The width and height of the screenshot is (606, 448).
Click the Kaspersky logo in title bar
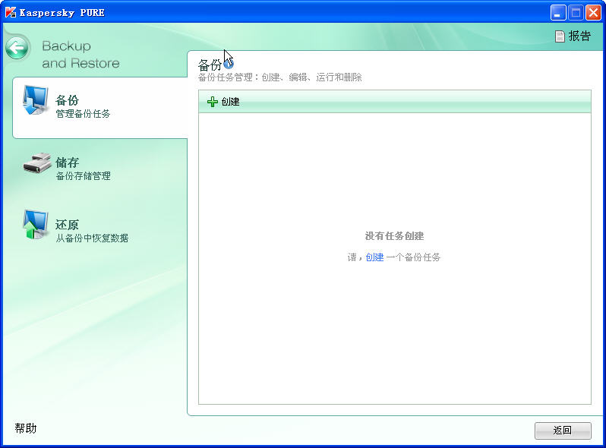coord(11,12)
